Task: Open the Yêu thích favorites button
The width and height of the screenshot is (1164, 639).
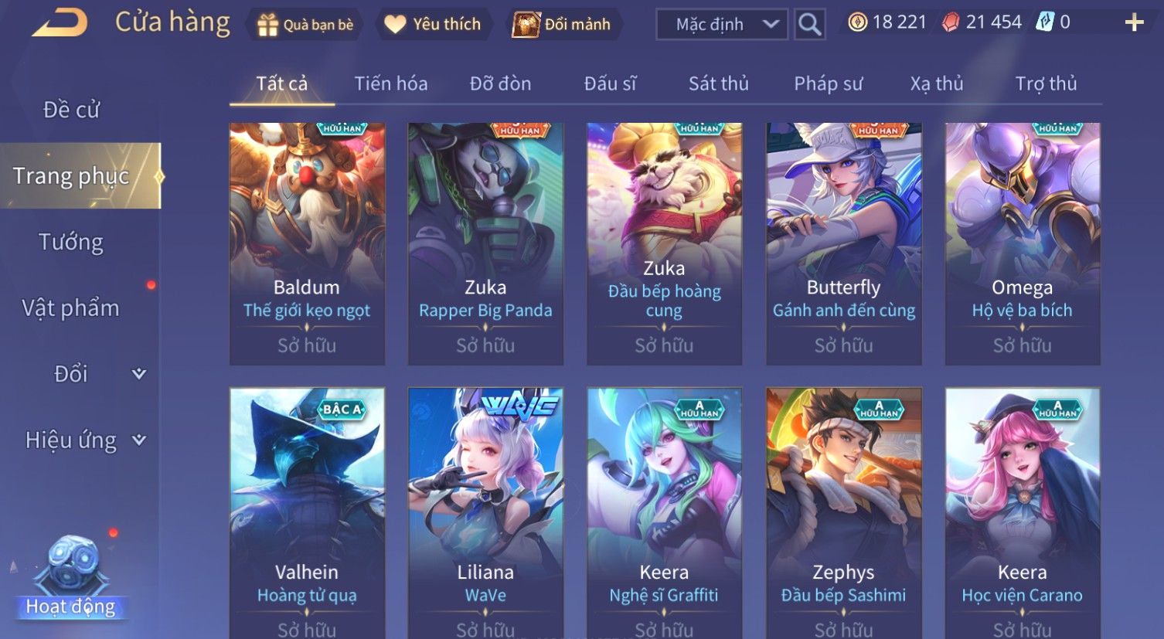Action: point(433,25)
